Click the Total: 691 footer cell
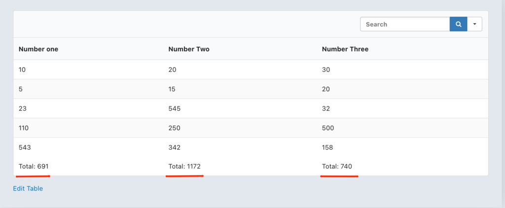This screenshot has height=208, width=505. [34, 166]
